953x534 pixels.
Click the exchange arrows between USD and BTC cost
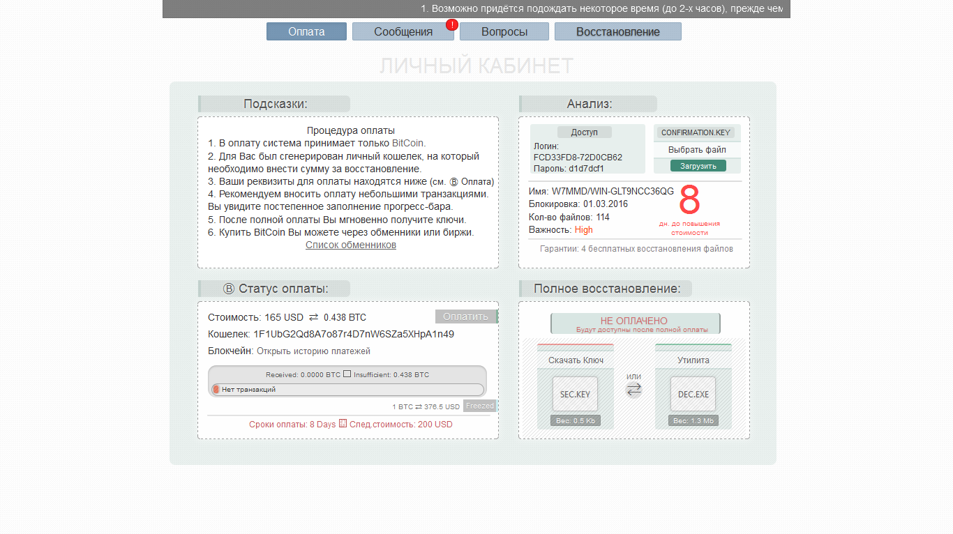pyautogui.click(x=313, y=317)
